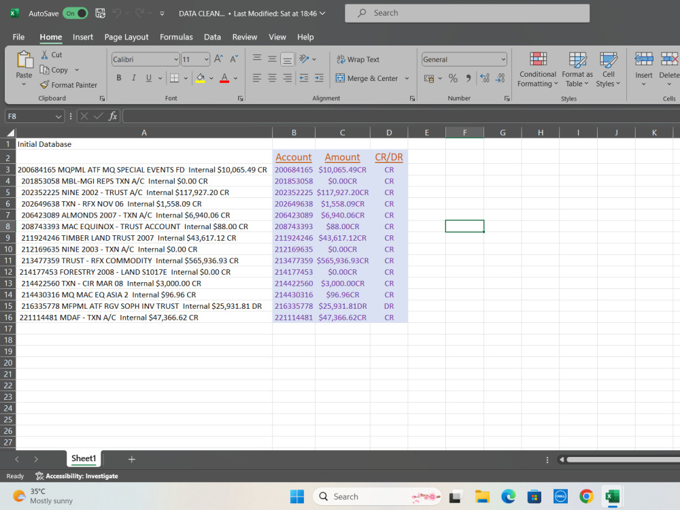
Task: Click the red Font Color swatch
Action: 224,78
